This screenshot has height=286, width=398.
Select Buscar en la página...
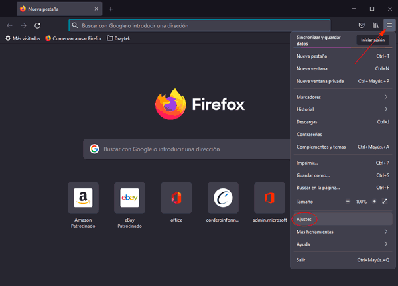[343, 188]
